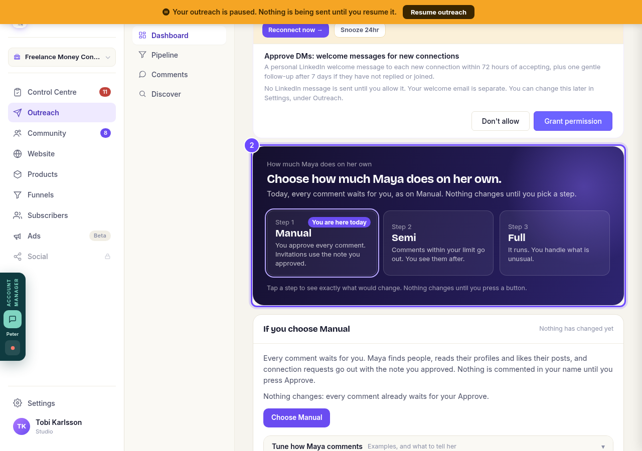
Task: Click the Control Centre 11 badge
Action: 105,92
